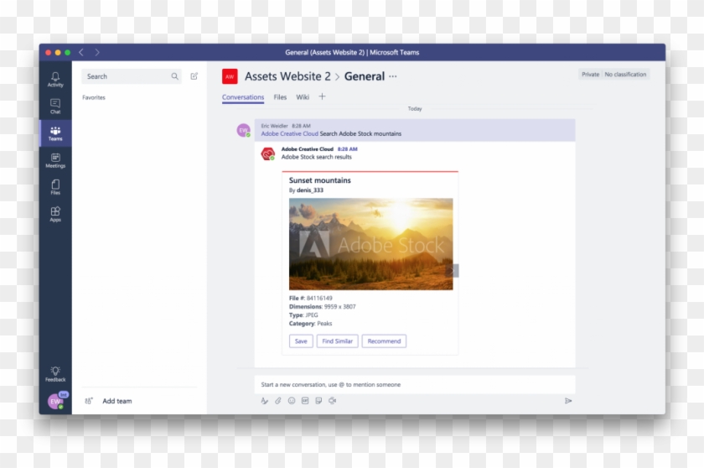This screenshot has width=704, height=468.
Task: Add a new tab with the plus icon
Action: tap(322, 96)
